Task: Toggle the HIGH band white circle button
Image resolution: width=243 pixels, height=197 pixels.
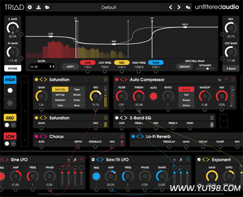Action: pos(10,90)
